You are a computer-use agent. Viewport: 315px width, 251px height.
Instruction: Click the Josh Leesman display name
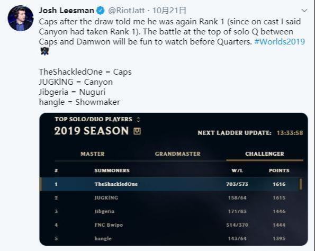click(x=67, y=11)
